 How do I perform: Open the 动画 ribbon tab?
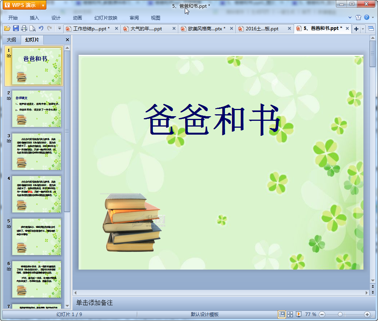pos(77,18)
